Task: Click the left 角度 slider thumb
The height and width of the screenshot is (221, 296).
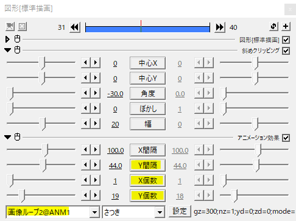Action: (x=10, y=94)
